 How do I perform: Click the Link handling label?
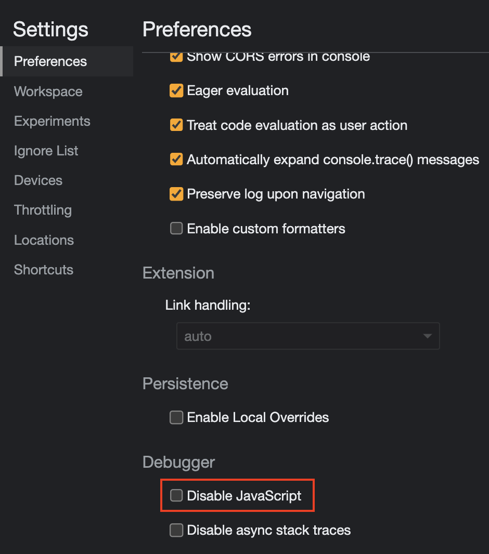(208, 305)
